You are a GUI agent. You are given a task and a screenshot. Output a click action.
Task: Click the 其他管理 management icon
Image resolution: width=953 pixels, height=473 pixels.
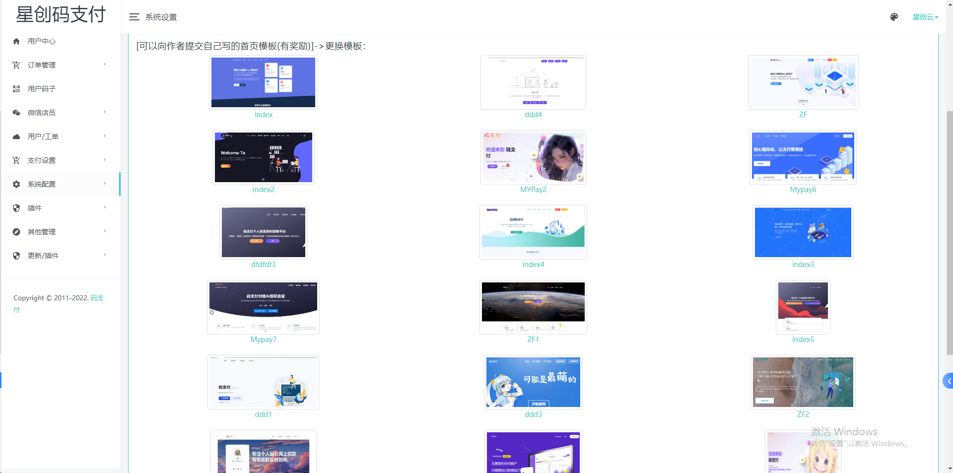pos(16,231)
